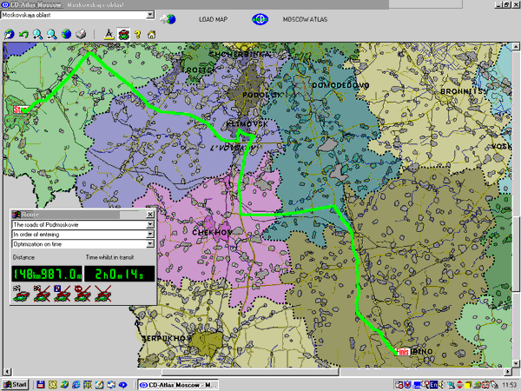This screenshot has height=391, width=521.
Task: Click the DOMODEDOVO label on map
Action: (340, 85)
